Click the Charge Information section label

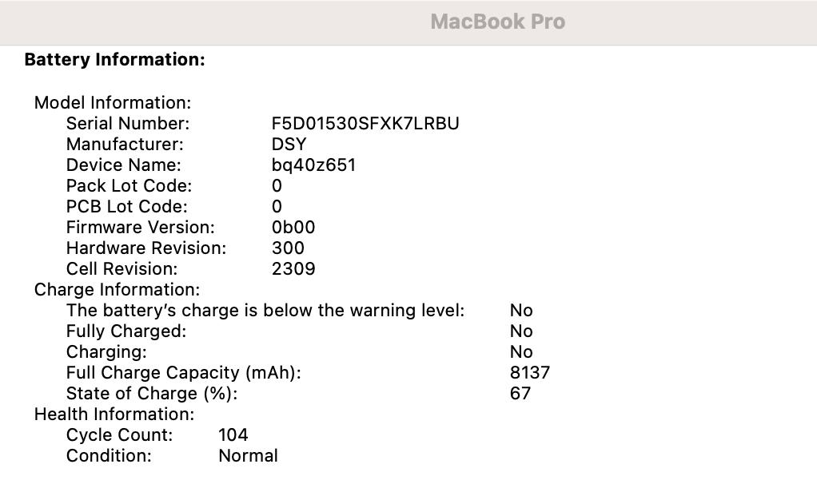[117, 290]
